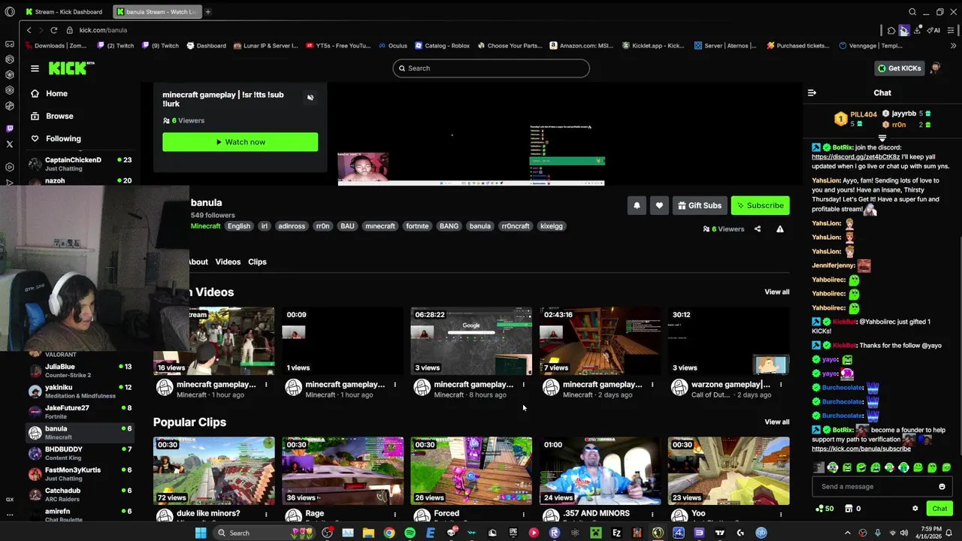Open emoji picker in chat input
The width and height of the screenshot is (962, 541).
pos(942,486)
